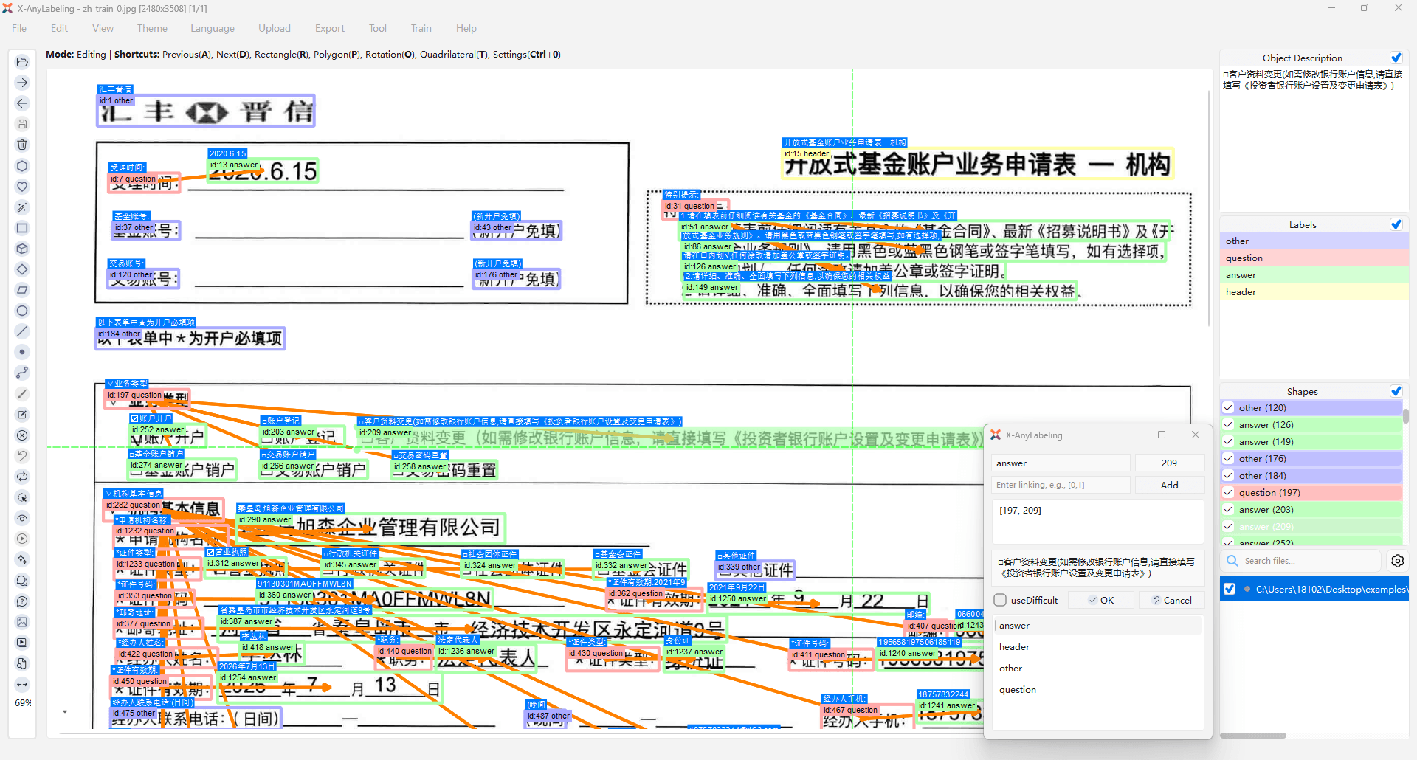Open the Tool menu
The width and height of the screenshot is (1417, 760).
tap(378, 28)
